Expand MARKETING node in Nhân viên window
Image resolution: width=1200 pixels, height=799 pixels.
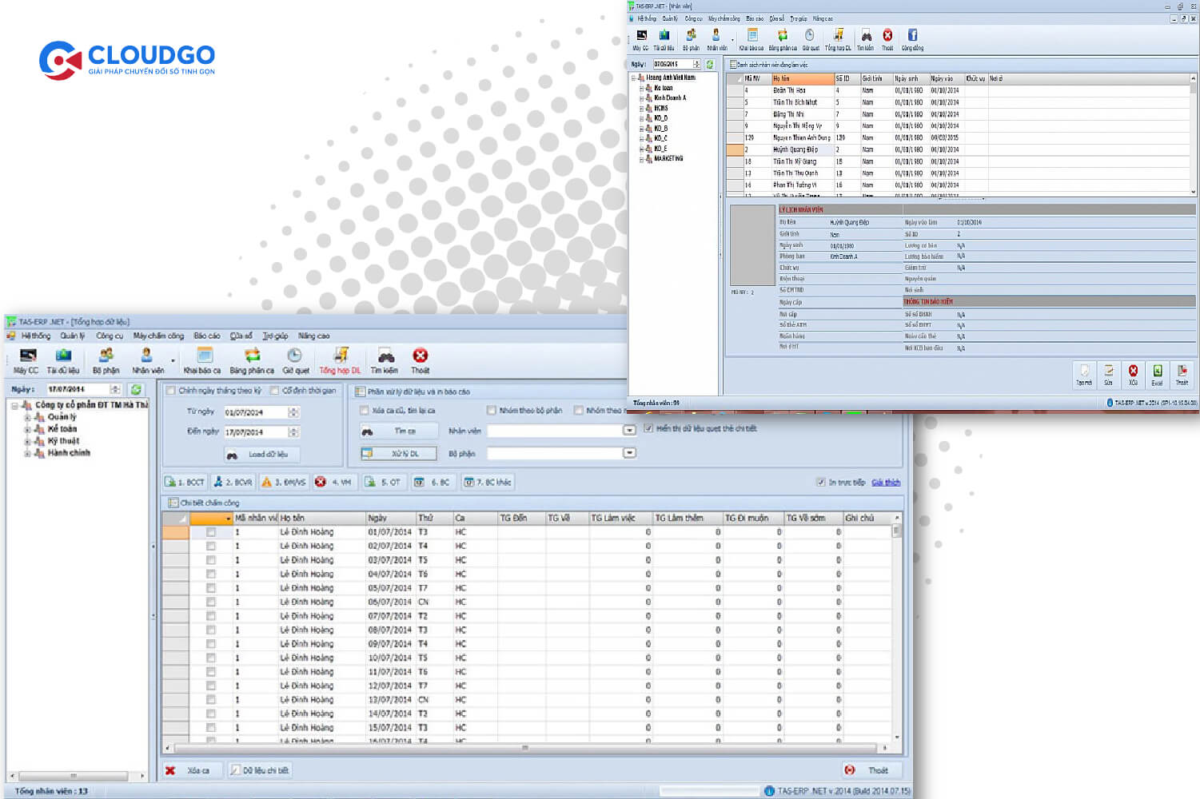pyautogui.click(x=641, y=158)
